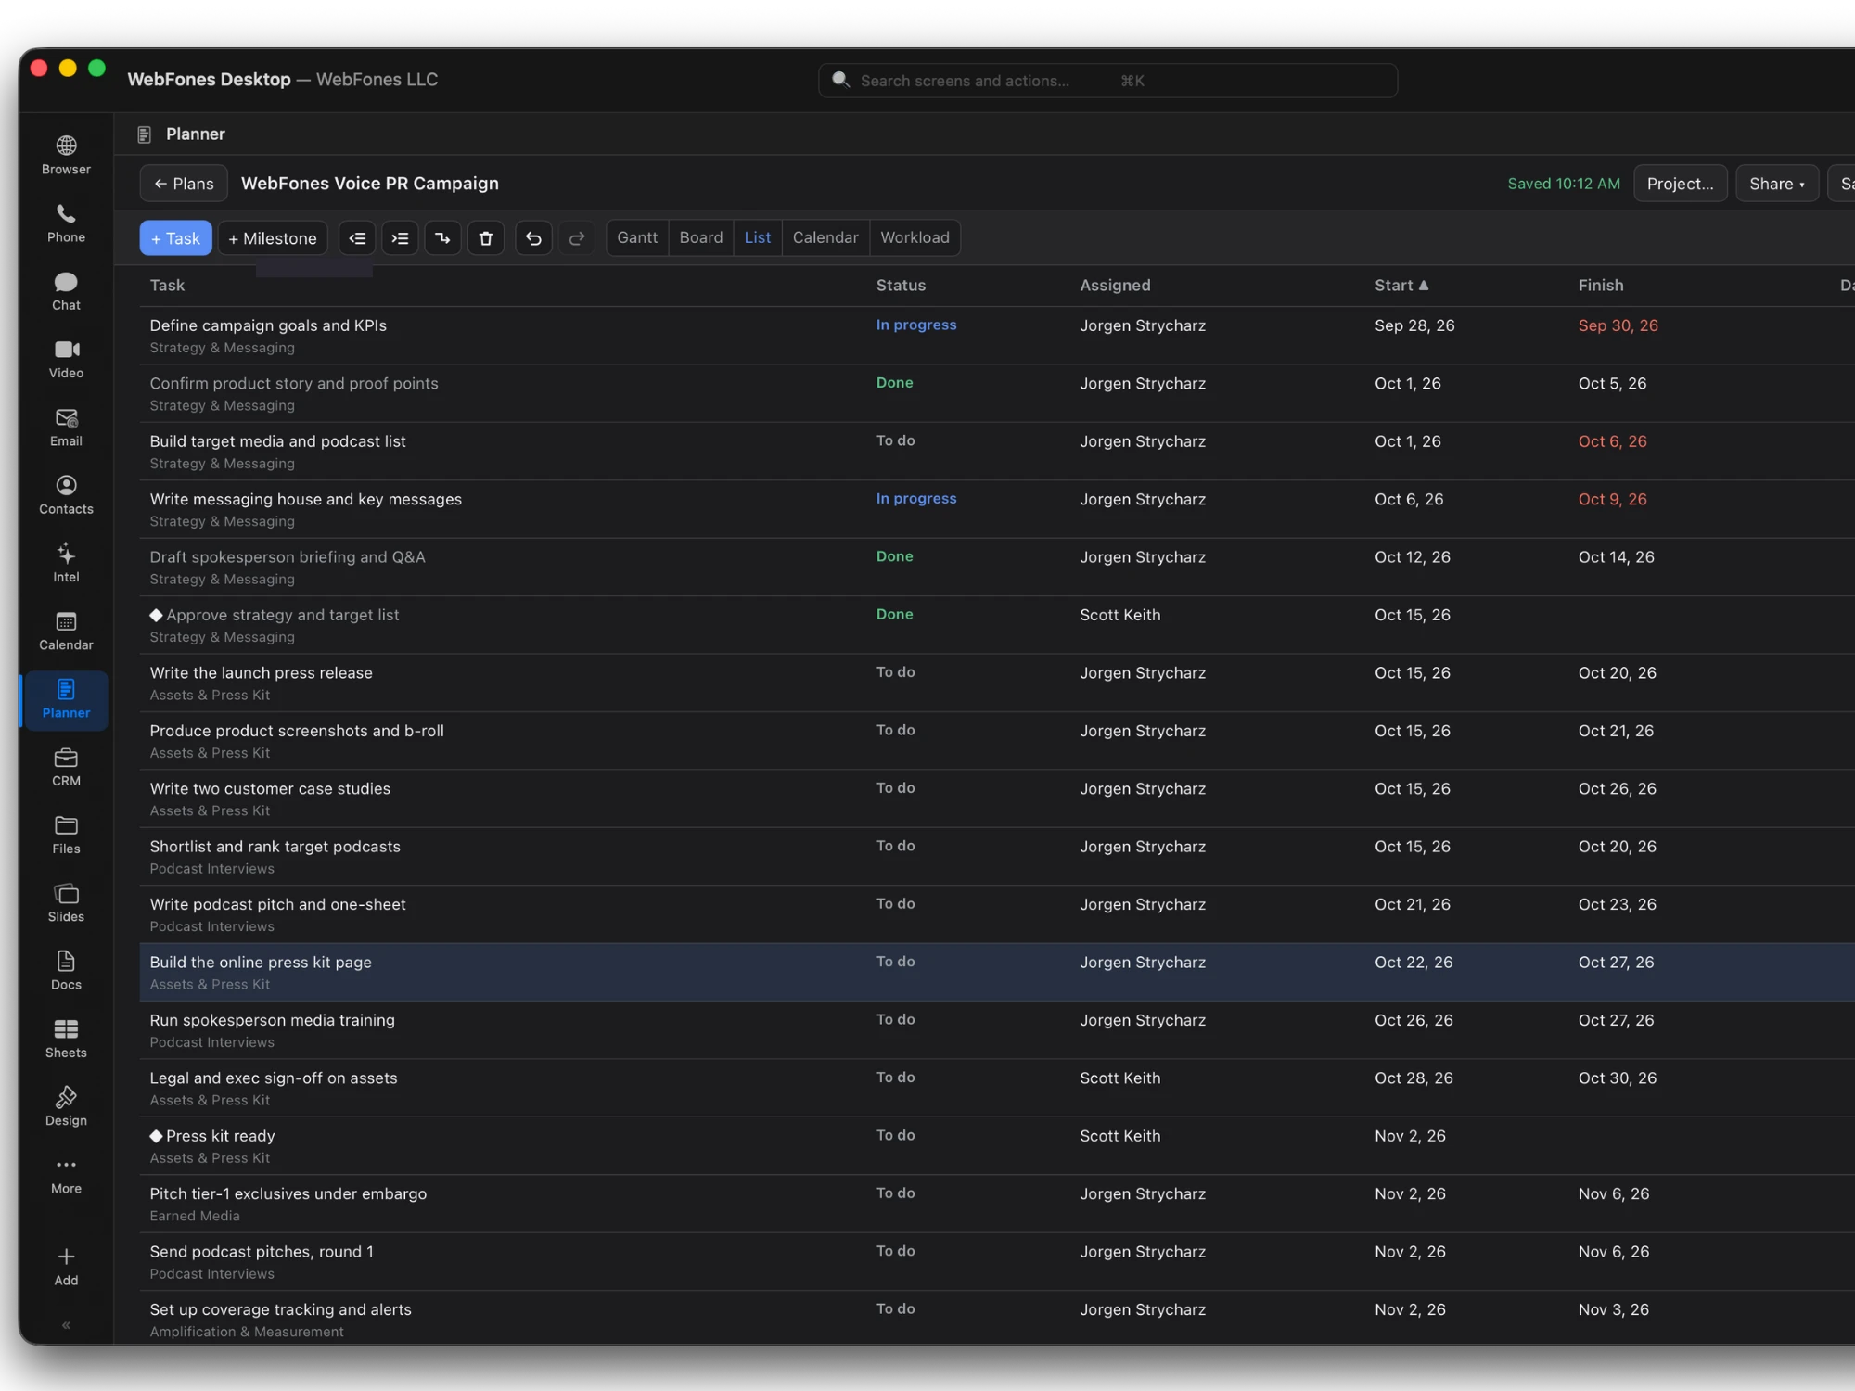The height and width of the screenshot is (1391, 1855).
Task: Click the indent task toolbar icon
Action: pos(400,238)
